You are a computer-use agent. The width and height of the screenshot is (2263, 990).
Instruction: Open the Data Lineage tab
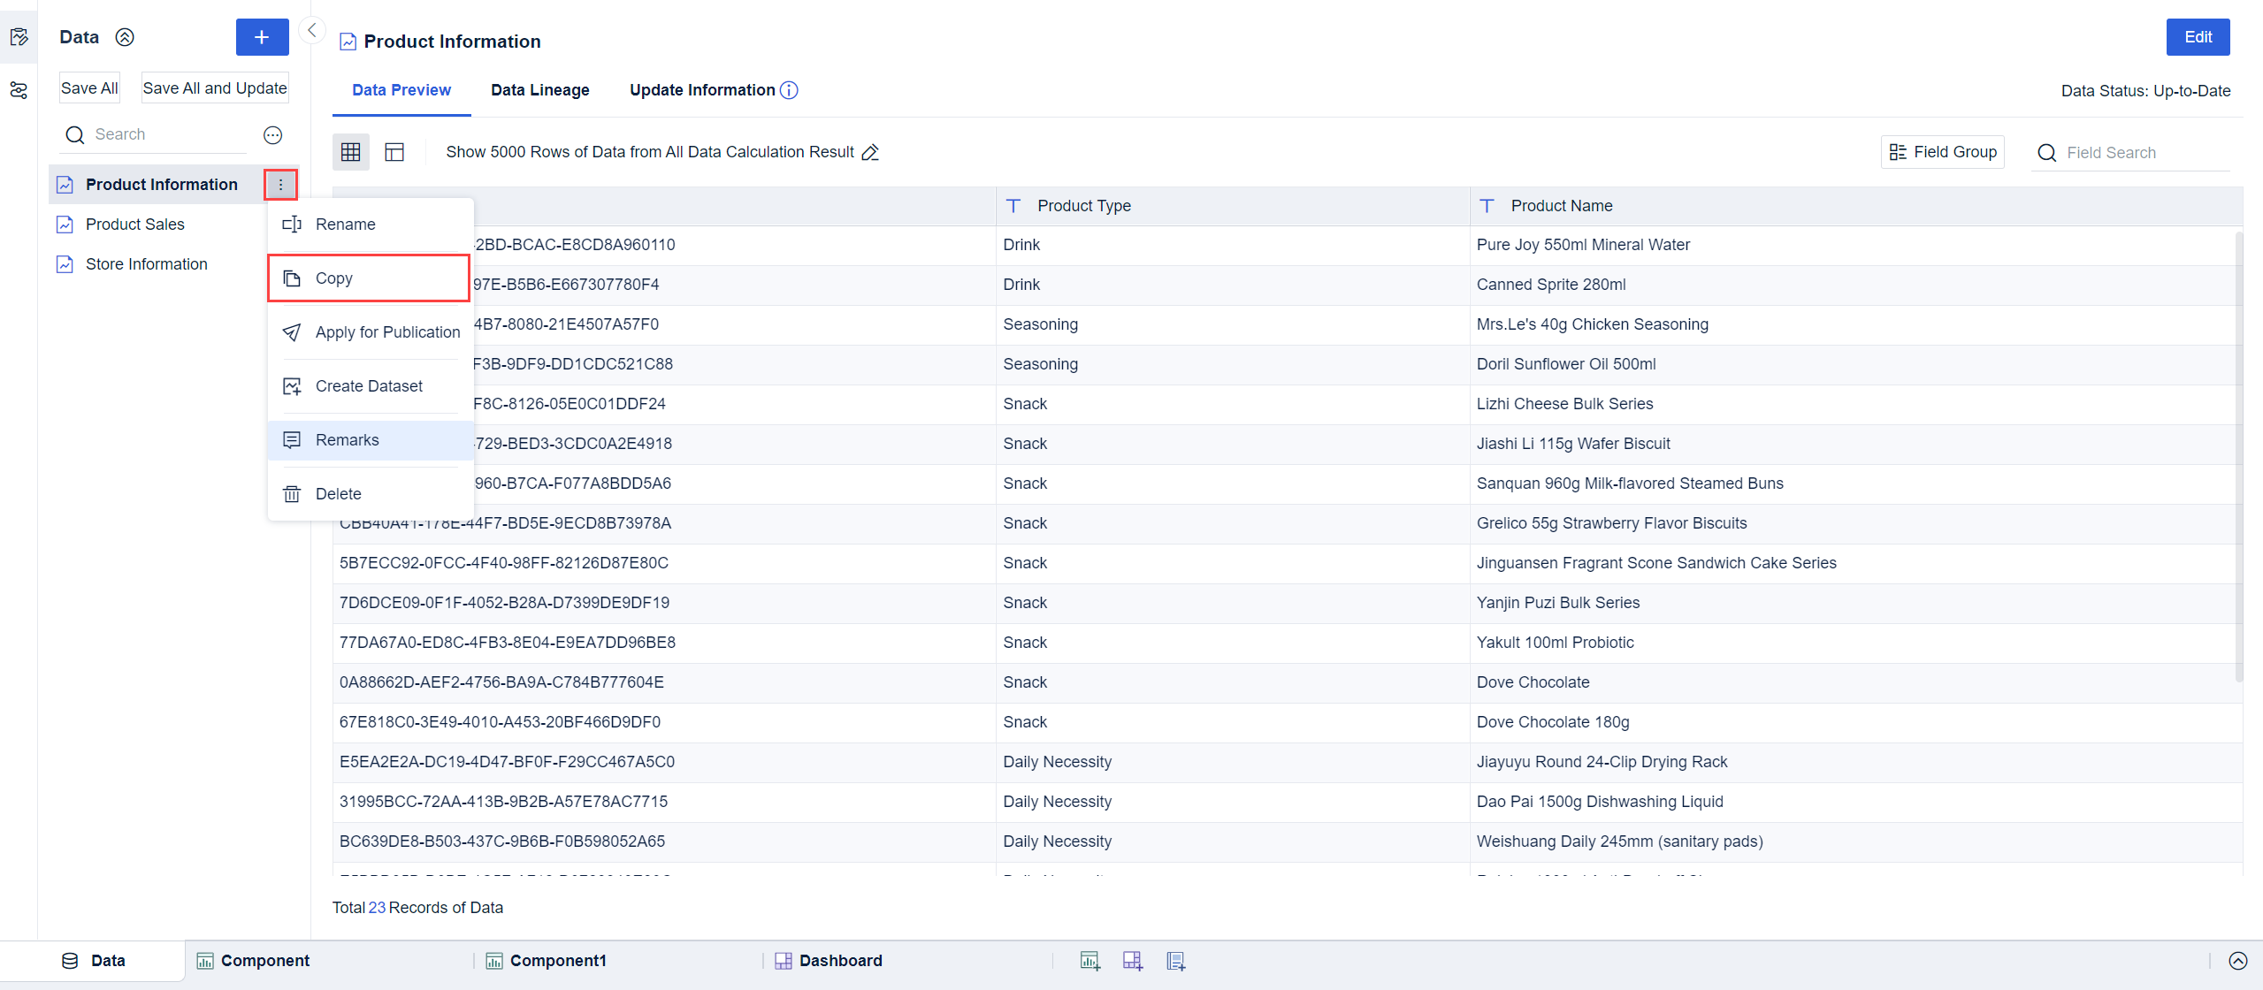[539, 90]
